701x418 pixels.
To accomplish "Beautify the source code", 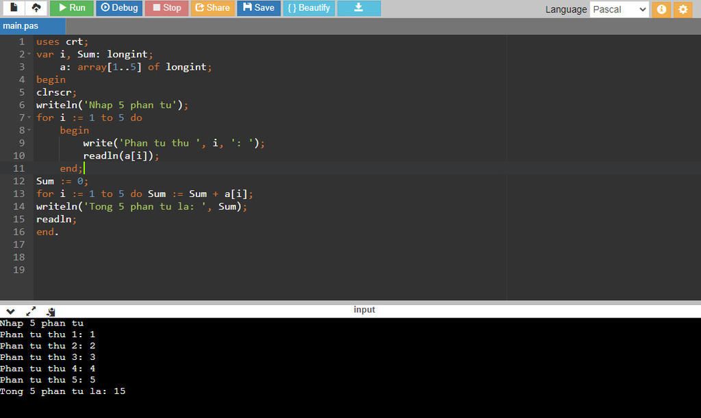I will point(309,8).
